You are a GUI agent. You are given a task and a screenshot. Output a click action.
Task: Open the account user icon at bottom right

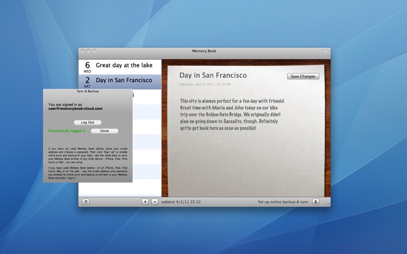coord(315,202)
